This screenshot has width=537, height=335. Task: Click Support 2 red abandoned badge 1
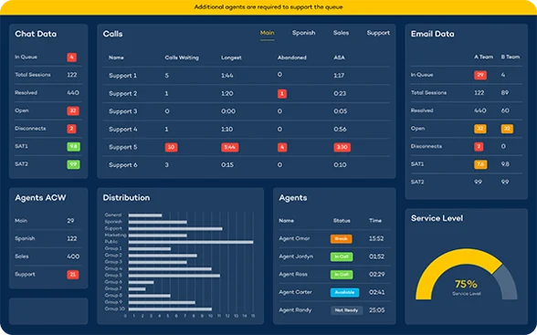282,93
